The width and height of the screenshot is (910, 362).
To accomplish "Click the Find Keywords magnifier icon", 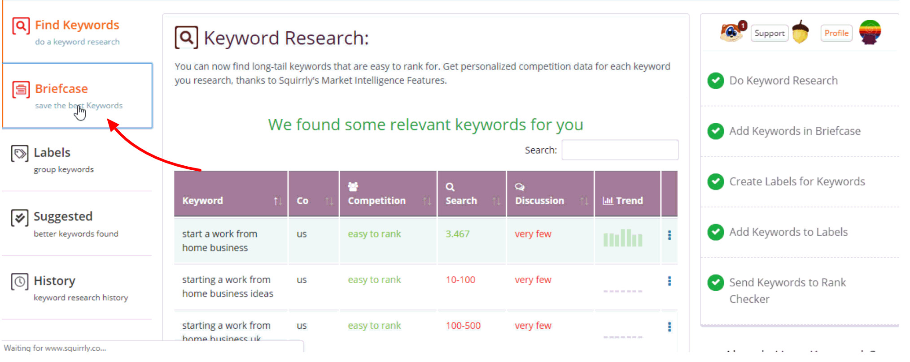I will (21, 26).
